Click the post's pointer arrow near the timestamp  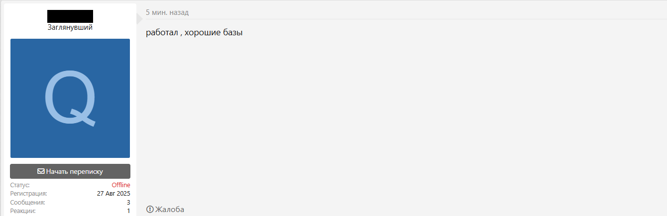point(139,19)
